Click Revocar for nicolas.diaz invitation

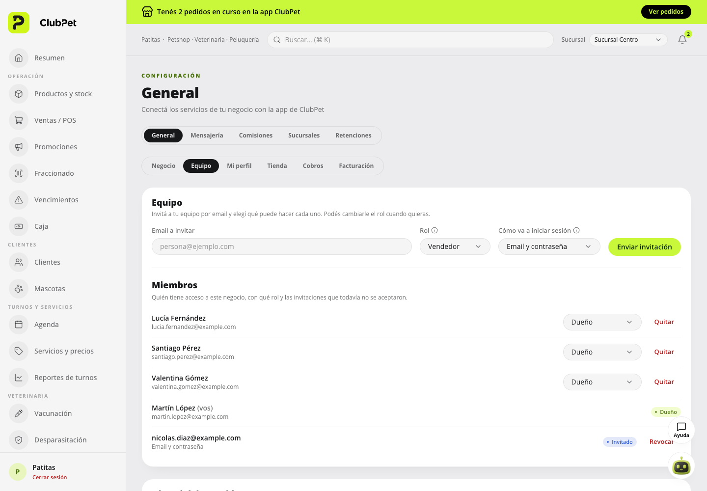[661, 442]
